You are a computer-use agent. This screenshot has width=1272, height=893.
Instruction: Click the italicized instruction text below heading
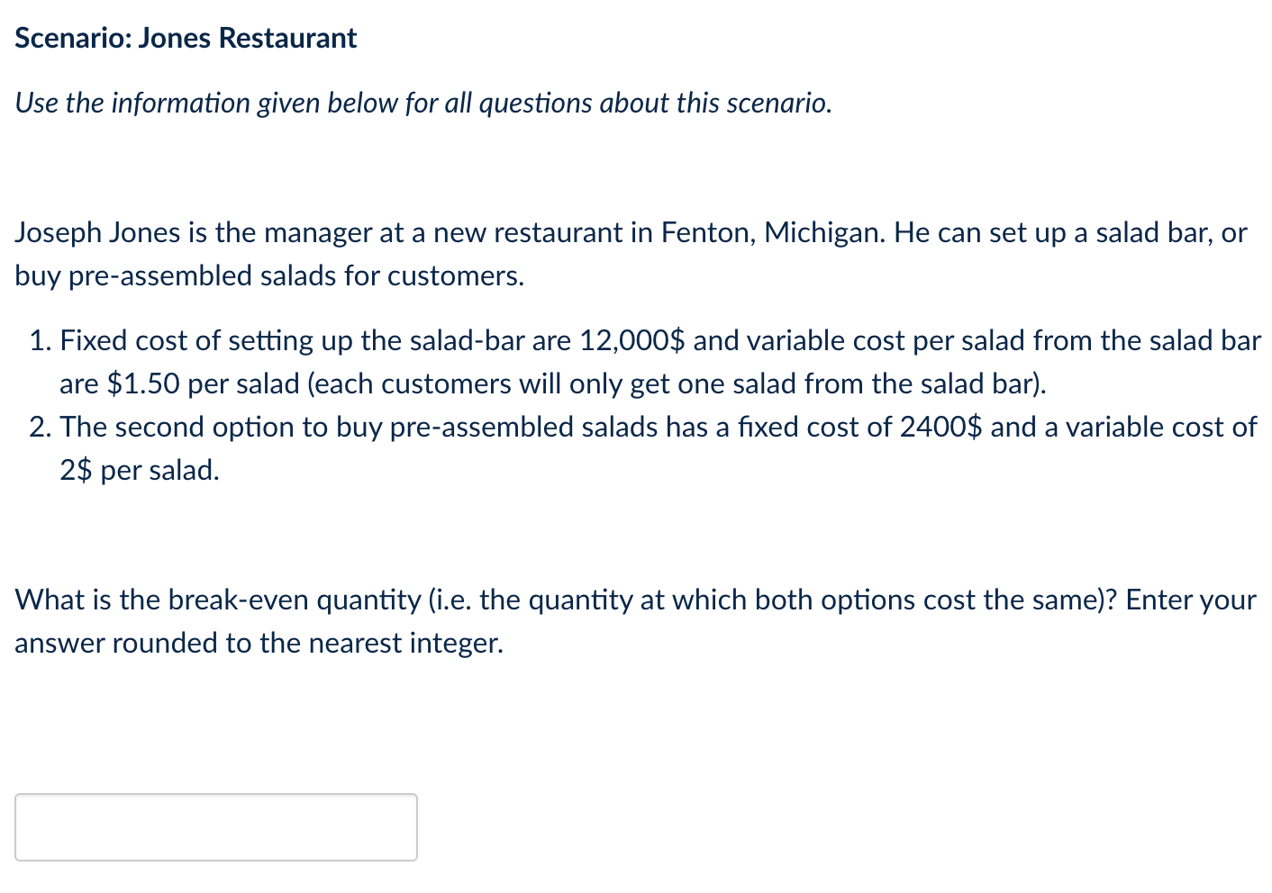pos(422,103)
